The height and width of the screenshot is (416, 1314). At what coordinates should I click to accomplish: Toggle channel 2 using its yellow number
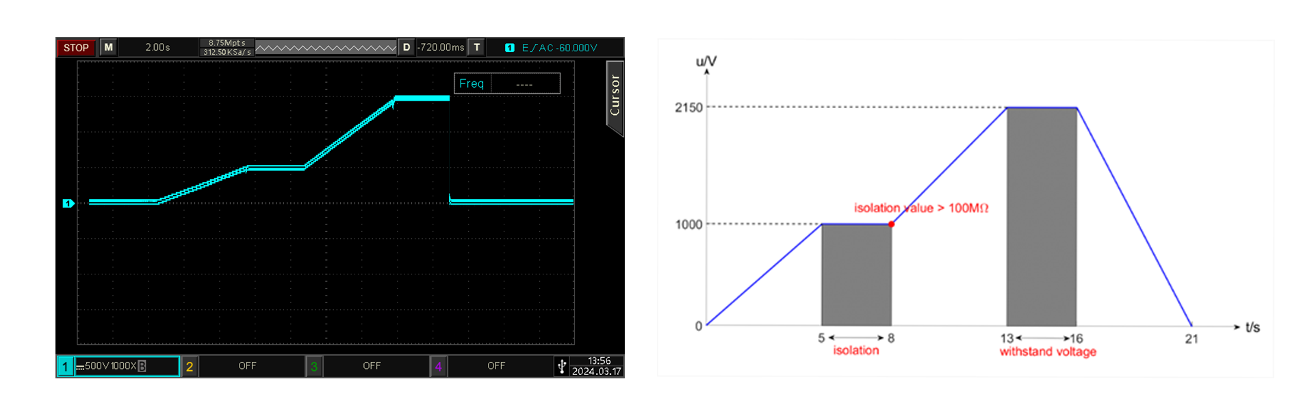coord(190,367)
